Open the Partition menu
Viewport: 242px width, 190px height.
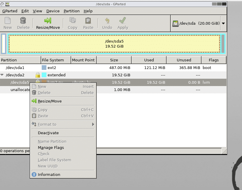tap(71, 11)
